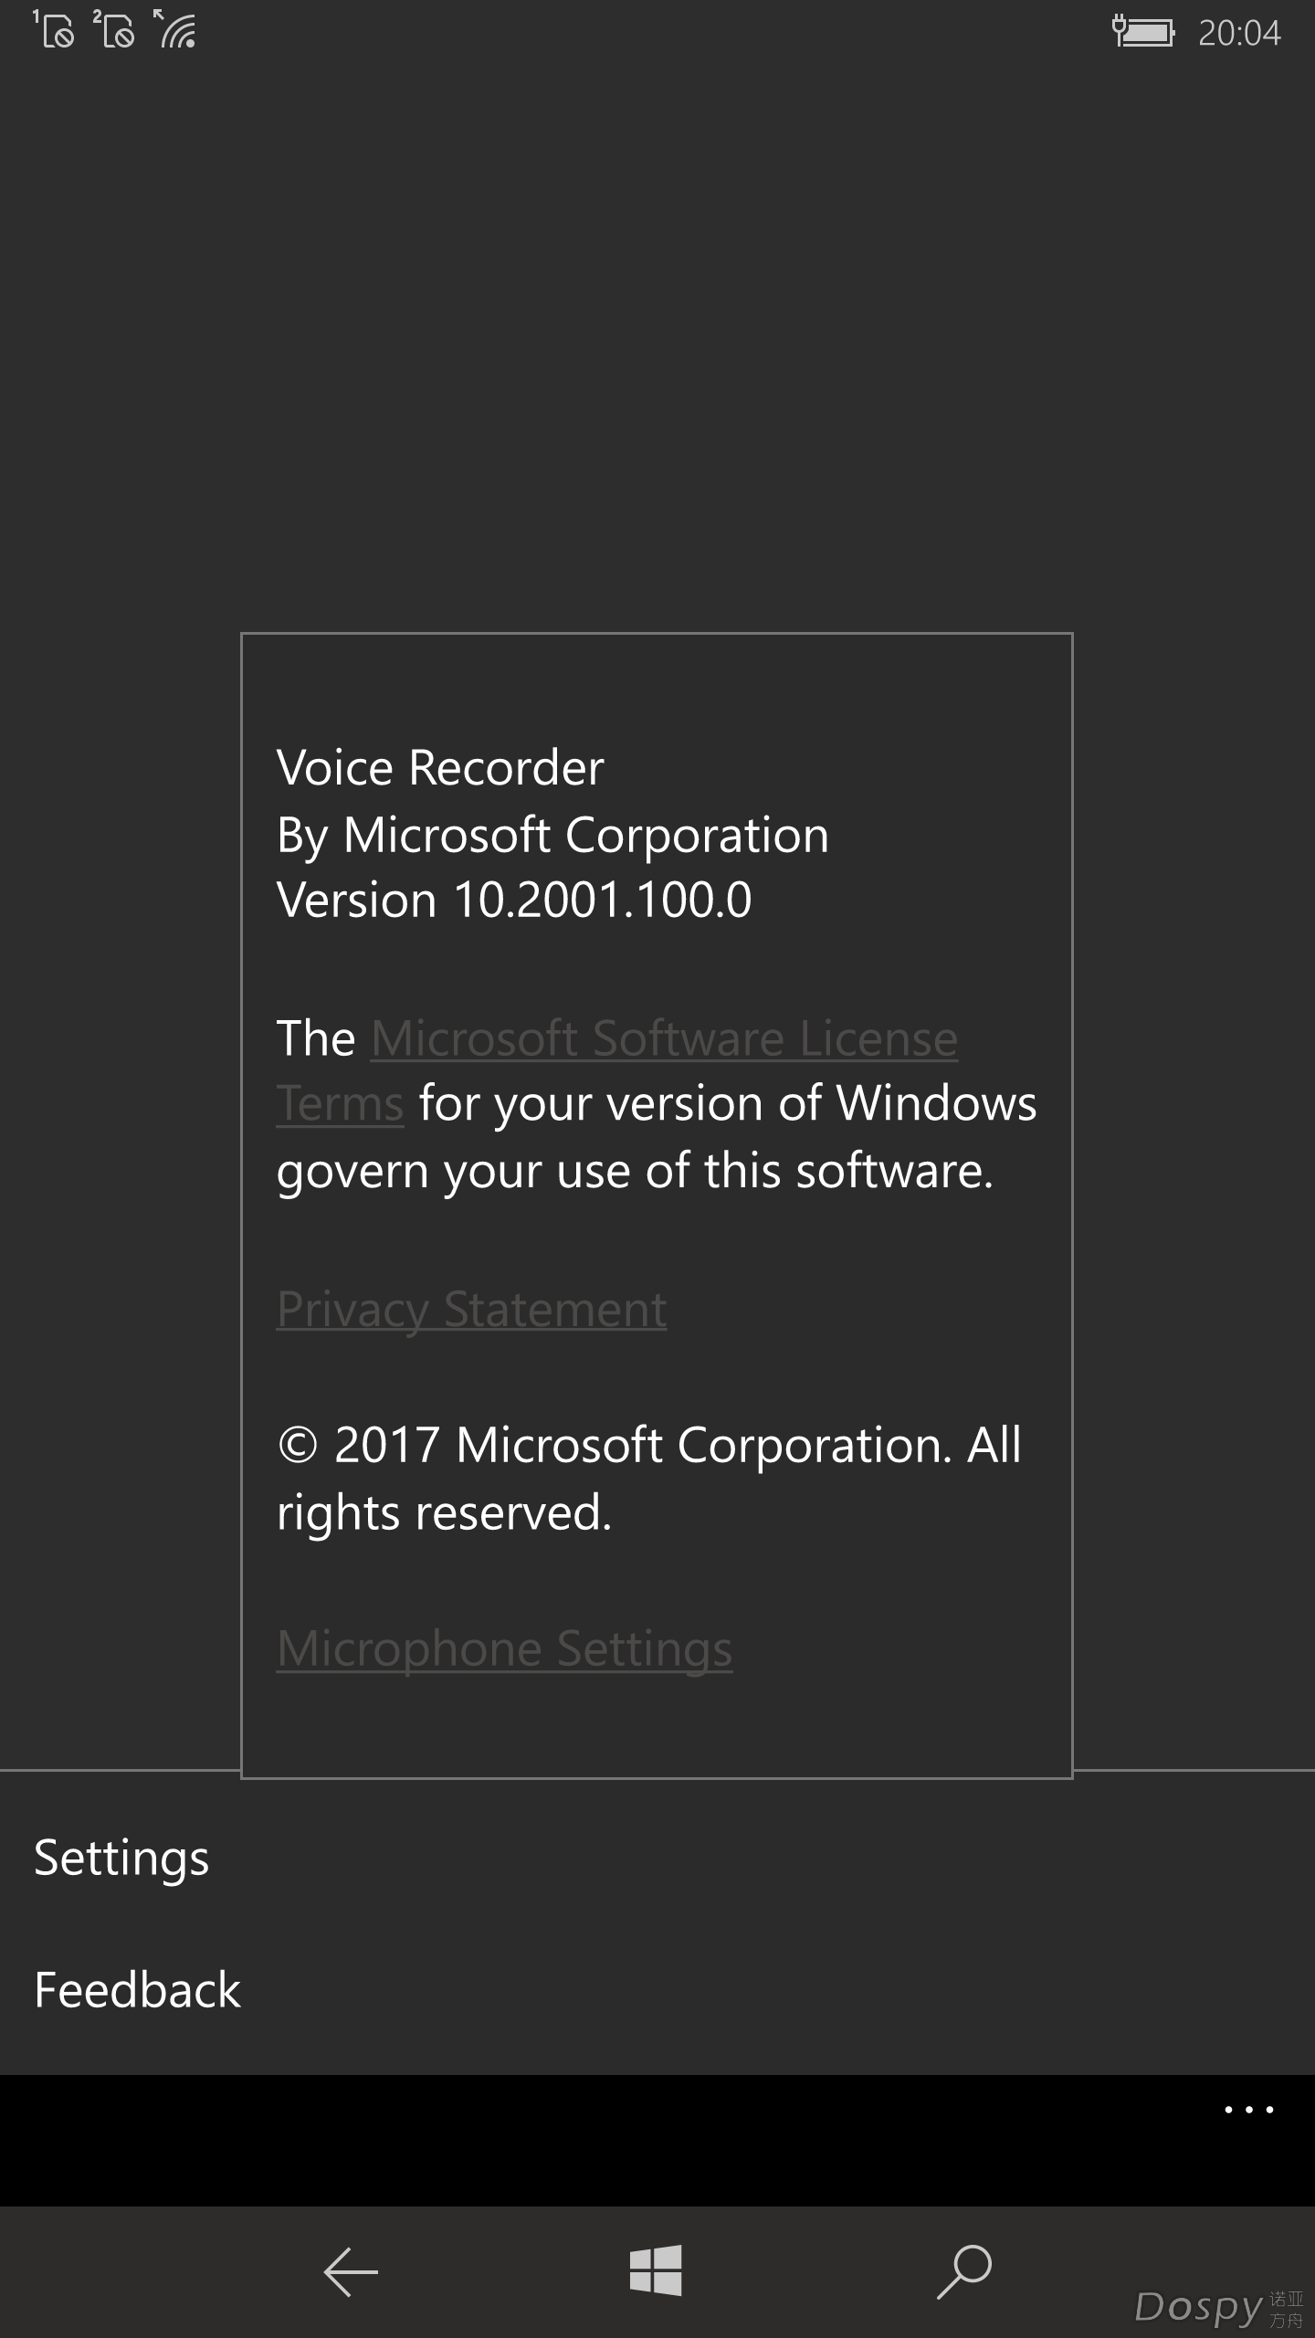Tap the SIM 2 no-service icon

pos(114,28)
